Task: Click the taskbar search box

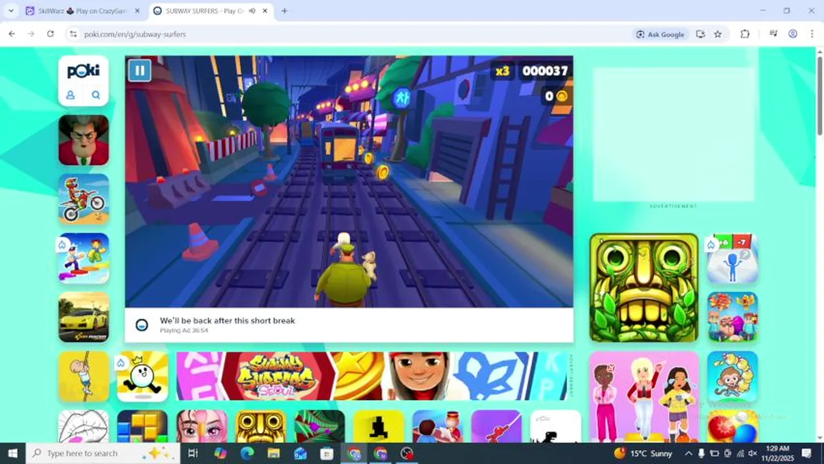Action: point(103,453)
